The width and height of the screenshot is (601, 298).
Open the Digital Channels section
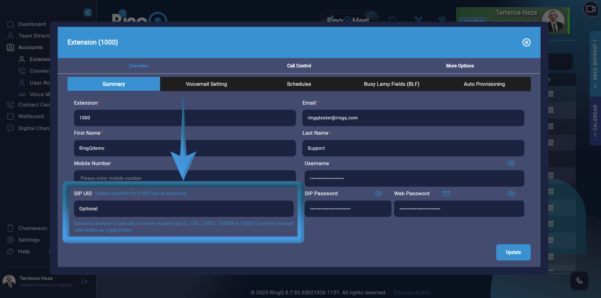click(33, 128)
